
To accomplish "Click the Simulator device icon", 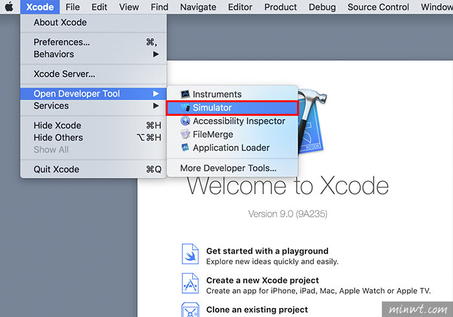I will [185, 107].
